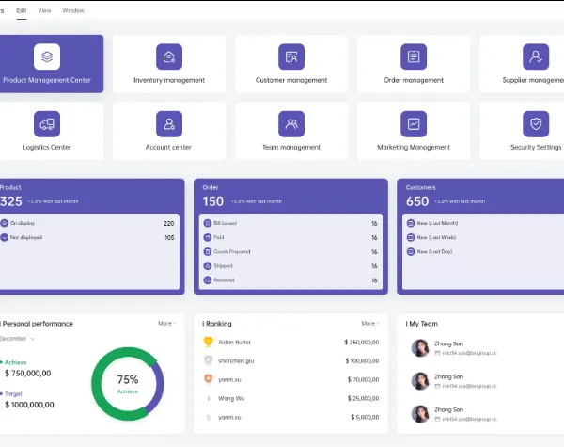The height and width of the screenshot is (447, 564).
Task: Open the Inventory management card label
Action: coord(169,80)
